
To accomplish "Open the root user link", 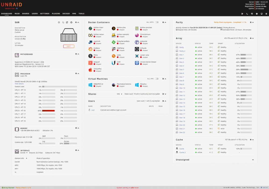I will tap(93, 110).
